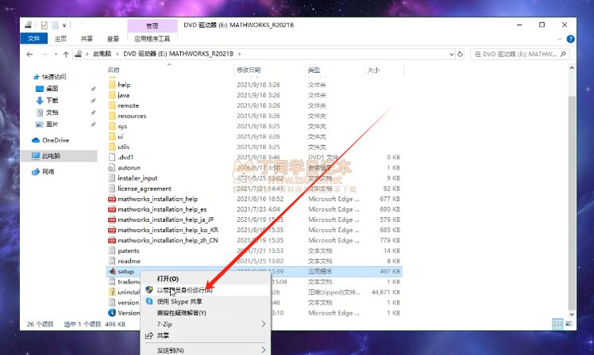Click the mathworks_installation_help PDF icon
The height and width of the screenshot is (355, 594).
click(112, 199)
